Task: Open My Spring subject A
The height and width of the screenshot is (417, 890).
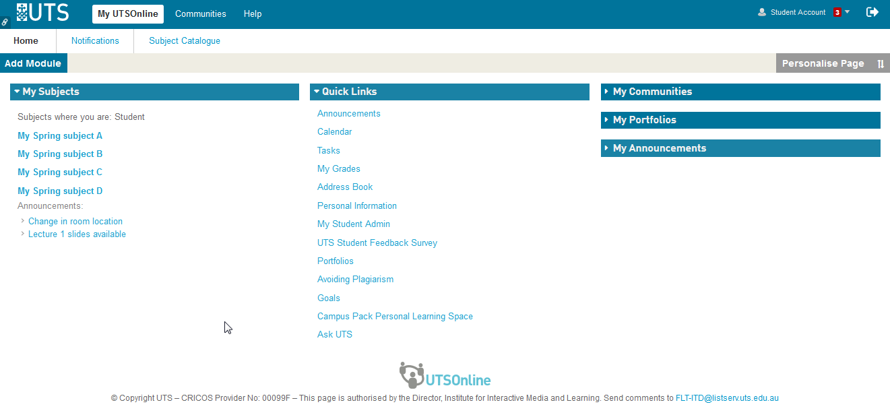Action: 60,135
